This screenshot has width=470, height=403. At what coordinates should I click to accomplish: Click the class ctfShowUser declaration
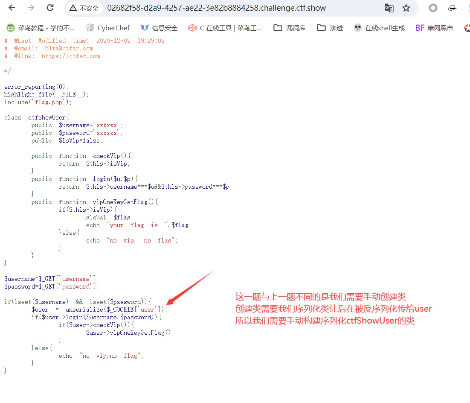click(37, 117)
